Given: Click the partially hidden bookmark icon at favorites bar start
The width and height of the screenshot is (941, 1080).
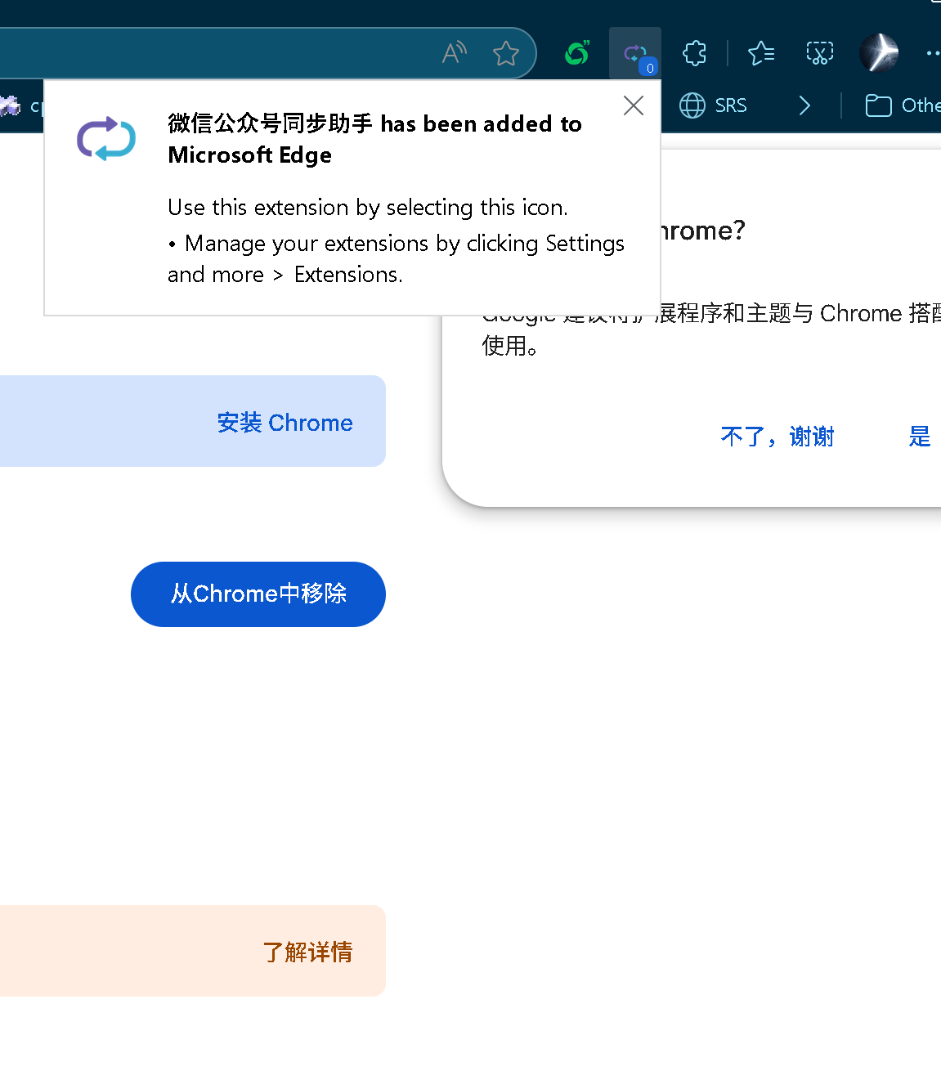Looking at the screenshot, I should coord(10,105).
